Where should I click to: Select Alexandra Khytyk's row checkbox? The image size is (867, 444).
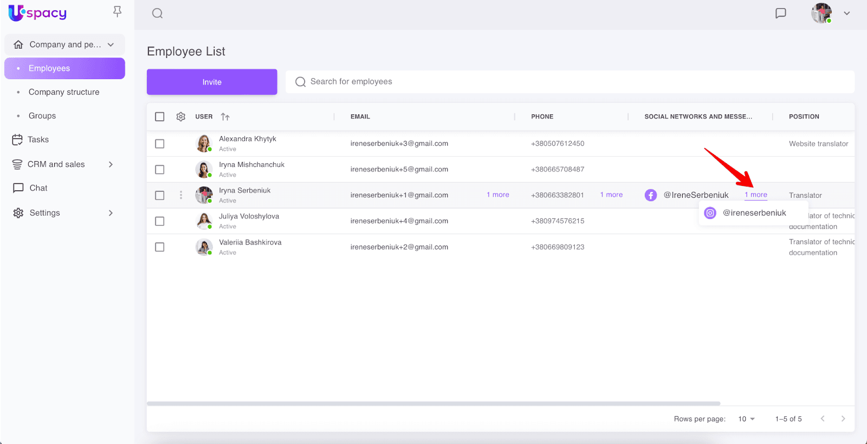point(160,144)
